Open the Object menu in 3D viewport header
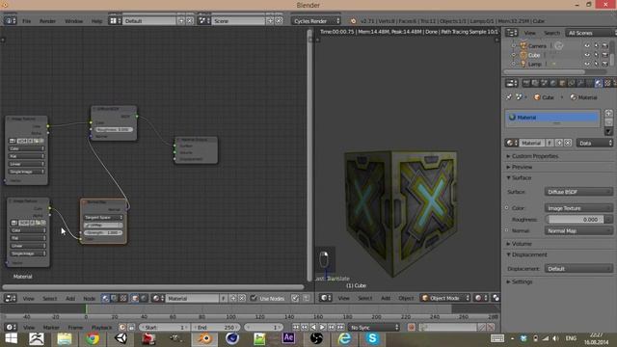Viewport: 617px width, 347px height. (406, 298)
